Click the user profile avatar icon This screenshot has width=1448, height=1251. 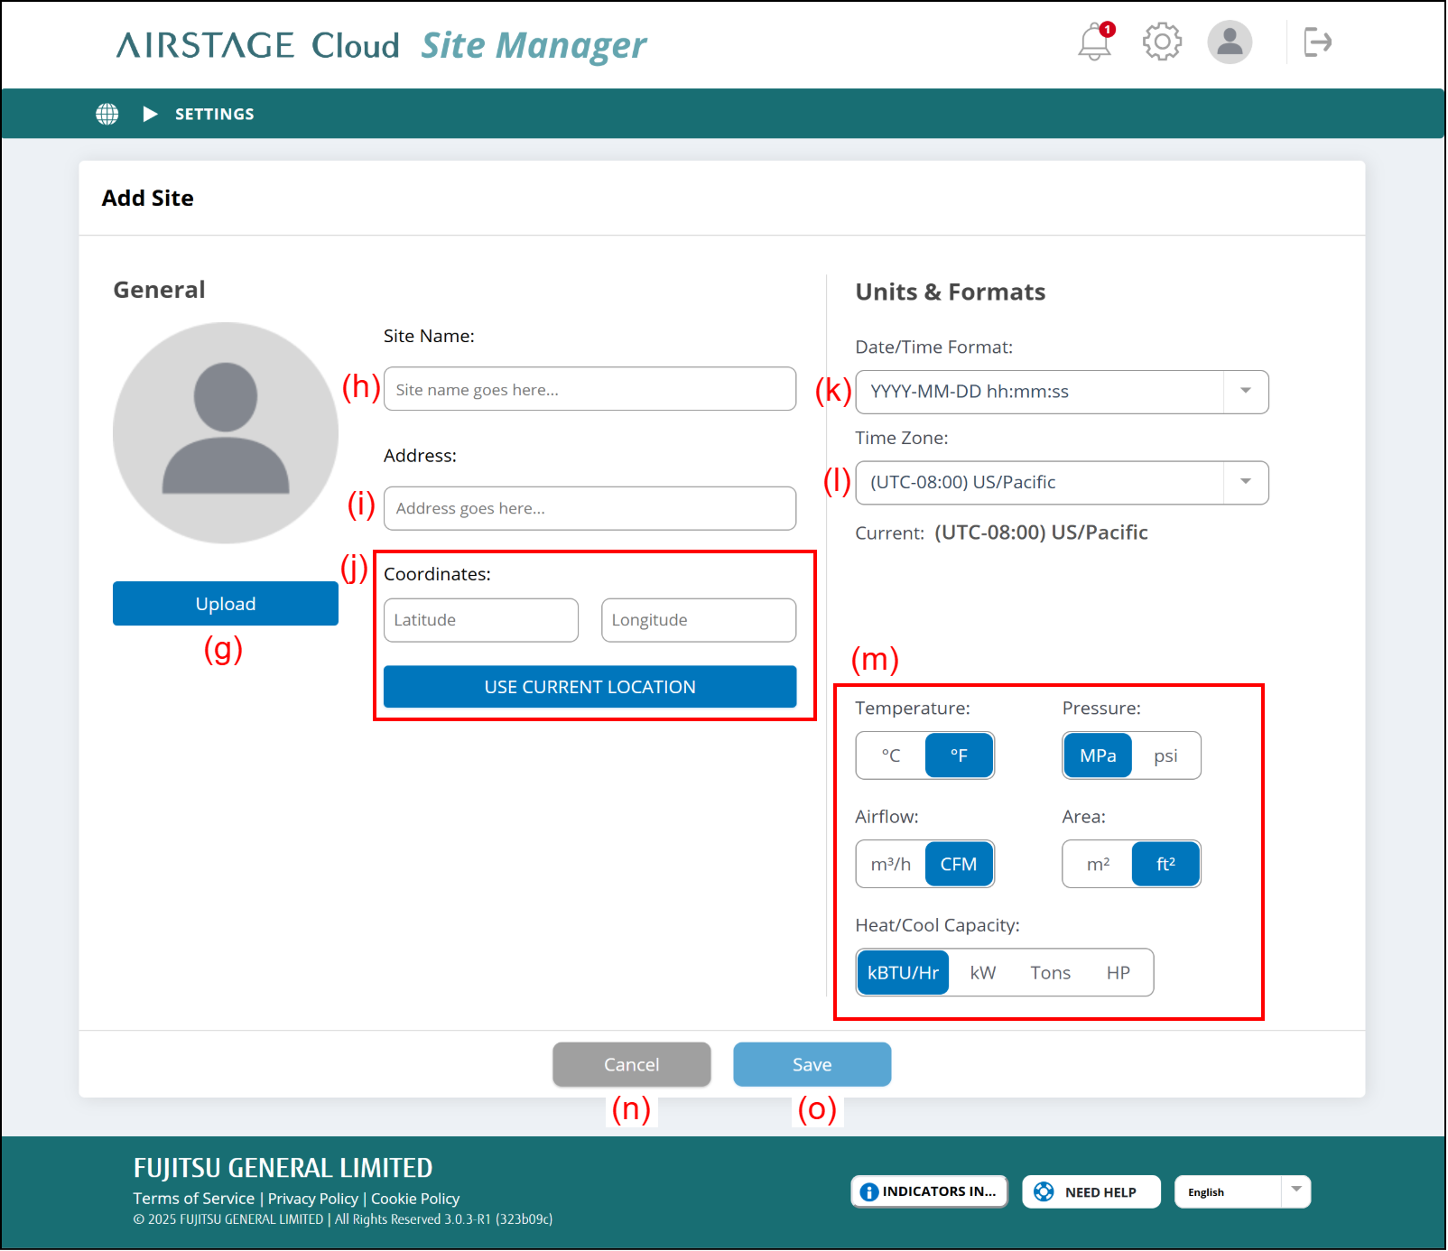[x=1230, y=42]
